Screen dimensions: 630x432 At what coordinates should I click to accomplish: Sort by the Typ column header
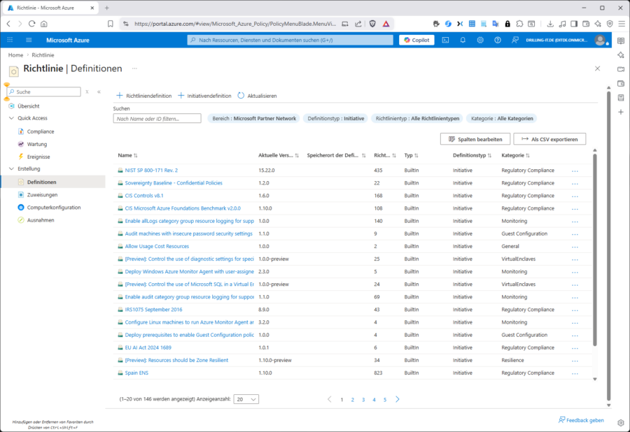click(x=411, y=155)
